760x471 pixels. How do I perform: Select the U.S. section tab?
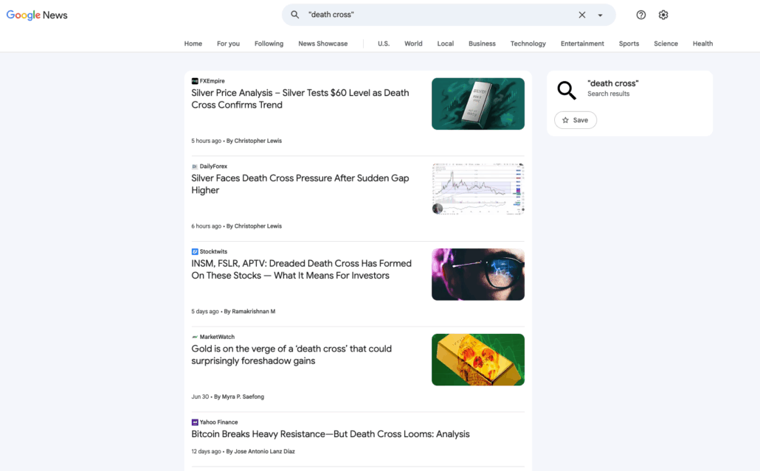tap(384, 43)
